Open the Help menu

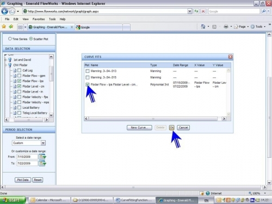63,19
